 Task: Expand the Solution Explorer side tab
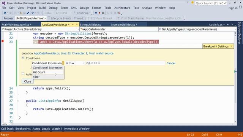click(x=240, y=33)
